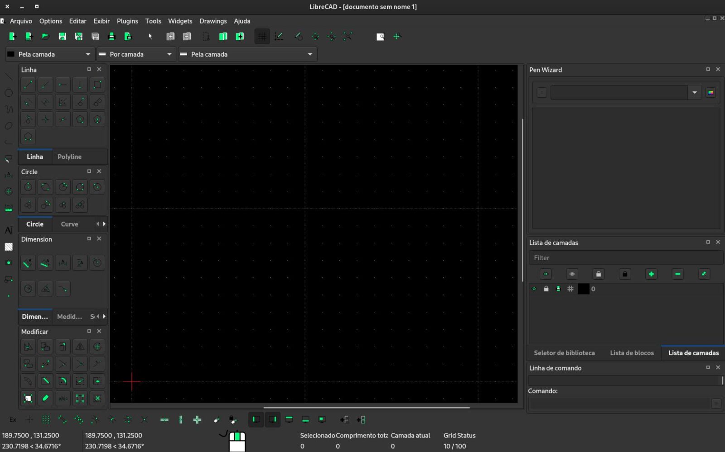Viewport: 725px width, 452px height.
Task: Toggle grid visibility in the top toolbar
Action: click(262, 36)
